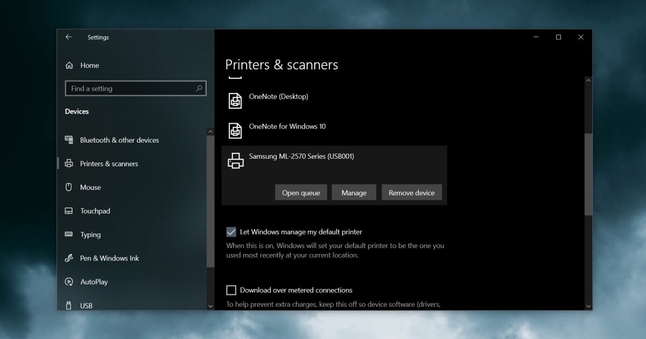
Task: Click the AutoPlay icon
Action: pyautogui.click(x=69, y=281)
